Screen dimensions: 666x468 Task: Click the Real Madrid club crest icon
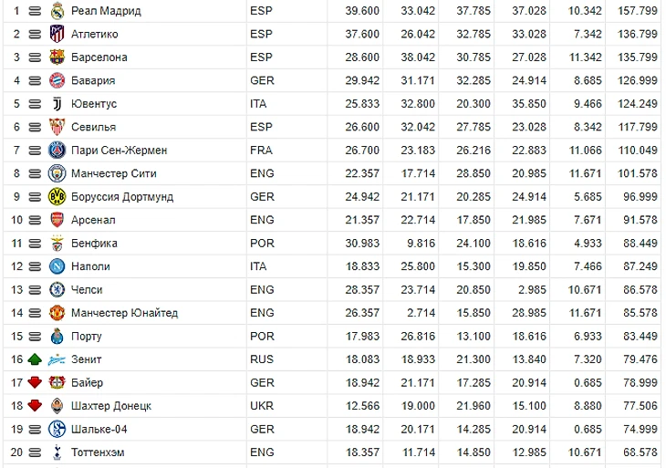pos(57,11)
